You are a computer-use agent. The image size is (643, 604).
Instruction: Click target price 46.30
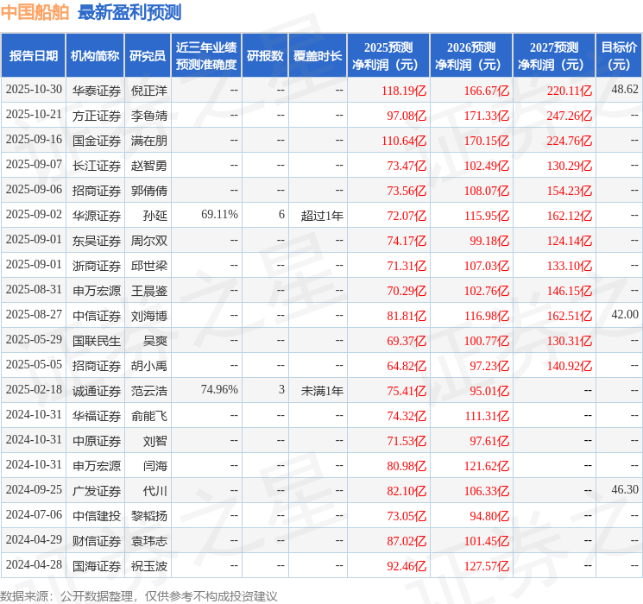point(625,489)
